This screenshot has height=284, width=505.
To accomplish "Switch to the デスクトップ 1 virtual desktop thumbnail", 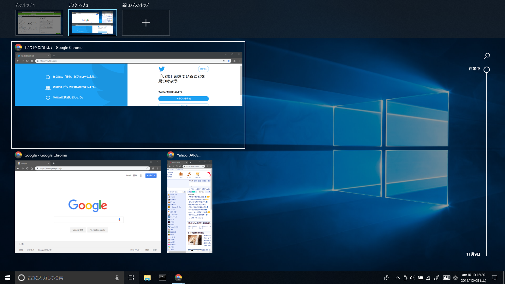I will pyautogui.click(x=39, y=22).
